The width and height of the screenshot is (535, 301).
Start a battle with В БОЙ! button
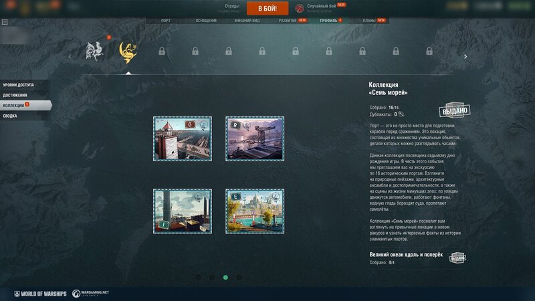(267, 8)
